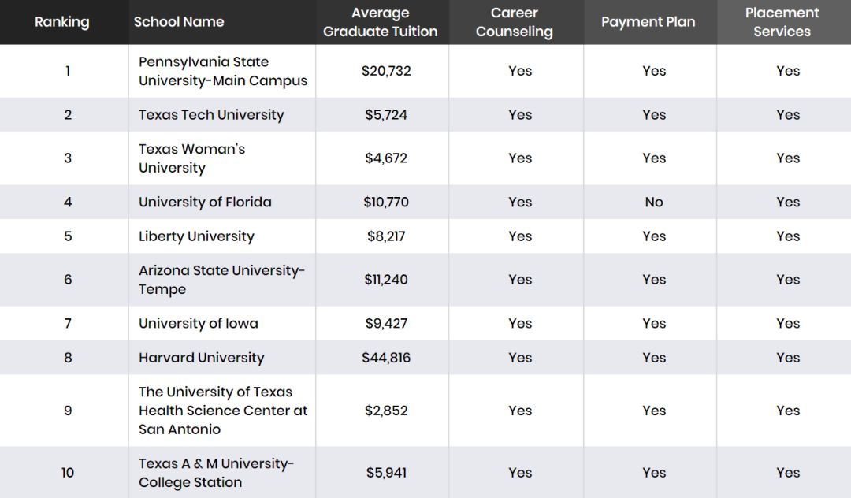Click the Placement Services column header
This screenshot has height=498, width=851.
tap(782, 22)
